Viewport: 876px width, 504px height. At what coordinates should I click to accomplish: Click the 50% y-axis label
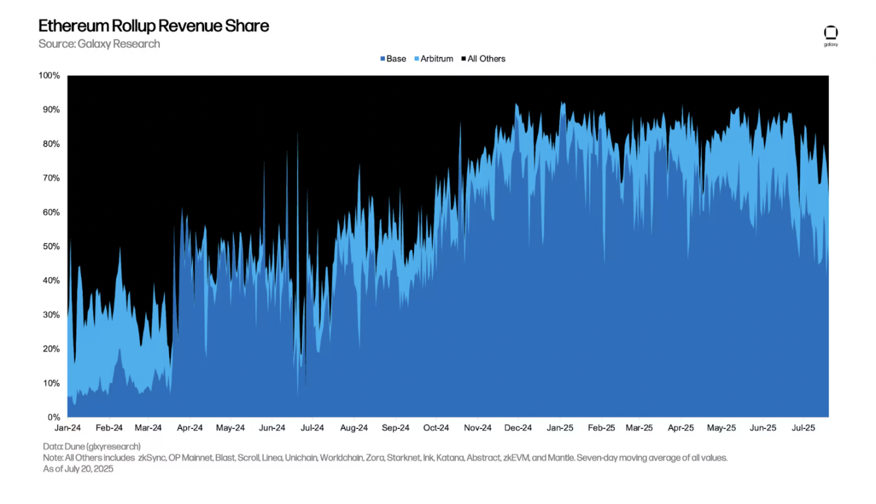51,247
